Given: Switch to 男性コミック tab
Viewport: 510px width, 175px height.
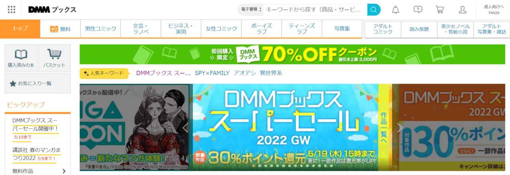Looking at the screenshot, I should [101, 29].
